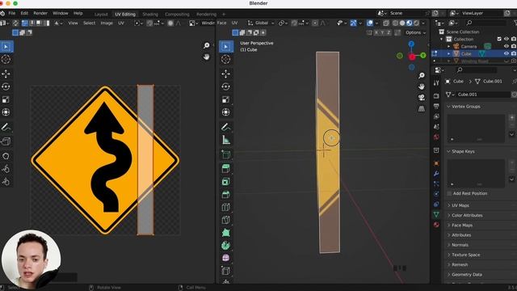
Task: Pick the Transform tool in UV editor toolbar
Action: point(6,112)
